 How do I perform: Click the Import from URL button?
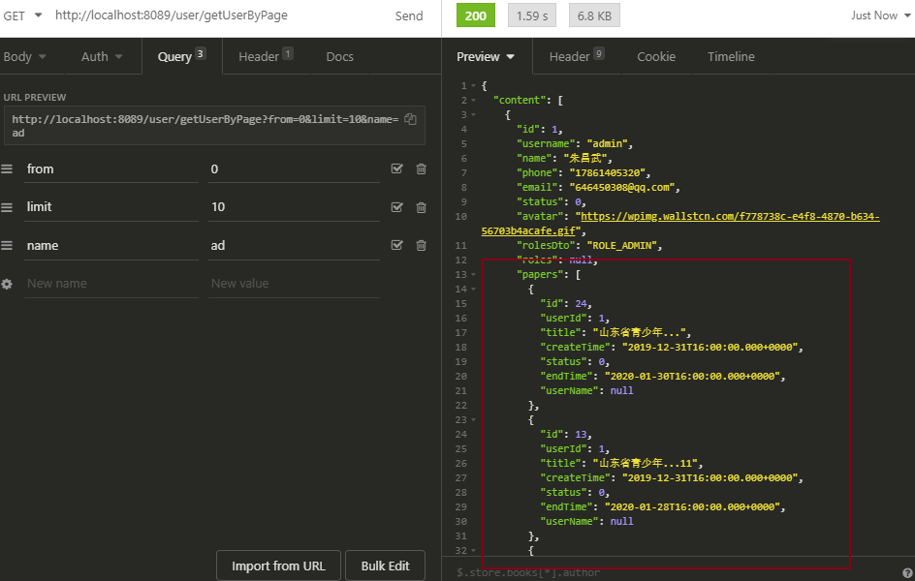[x=278, y=566]
